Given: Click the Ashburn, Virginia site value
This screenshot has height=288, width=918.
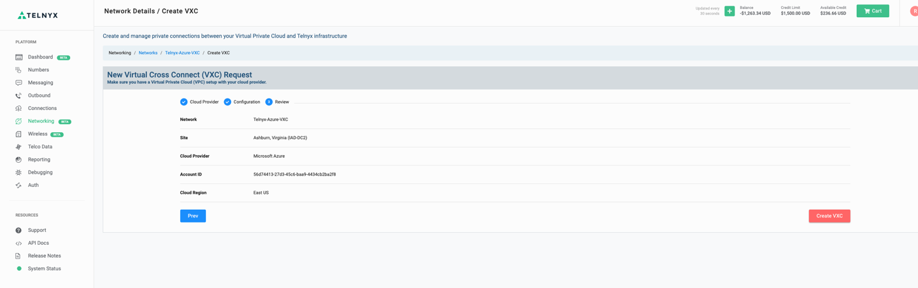Looking at the screenshot, I should point(280,138).
